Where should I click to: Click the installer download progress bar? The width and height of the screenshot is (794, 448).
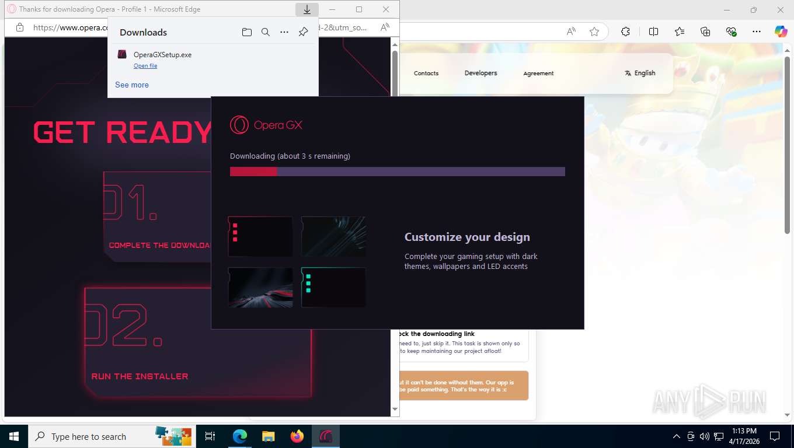(x=398, y=171)
